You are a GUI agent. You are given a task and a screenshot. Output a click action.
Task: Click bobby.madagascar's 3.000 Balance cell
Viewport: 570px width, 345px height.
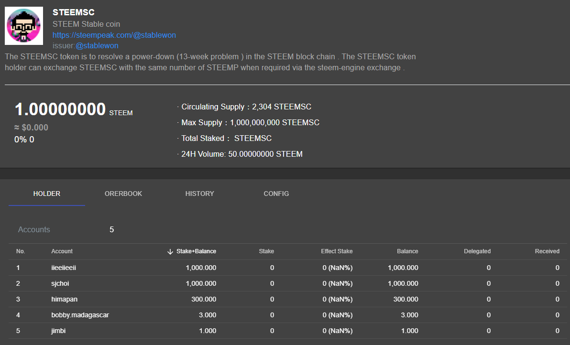[x=409, y=315]
